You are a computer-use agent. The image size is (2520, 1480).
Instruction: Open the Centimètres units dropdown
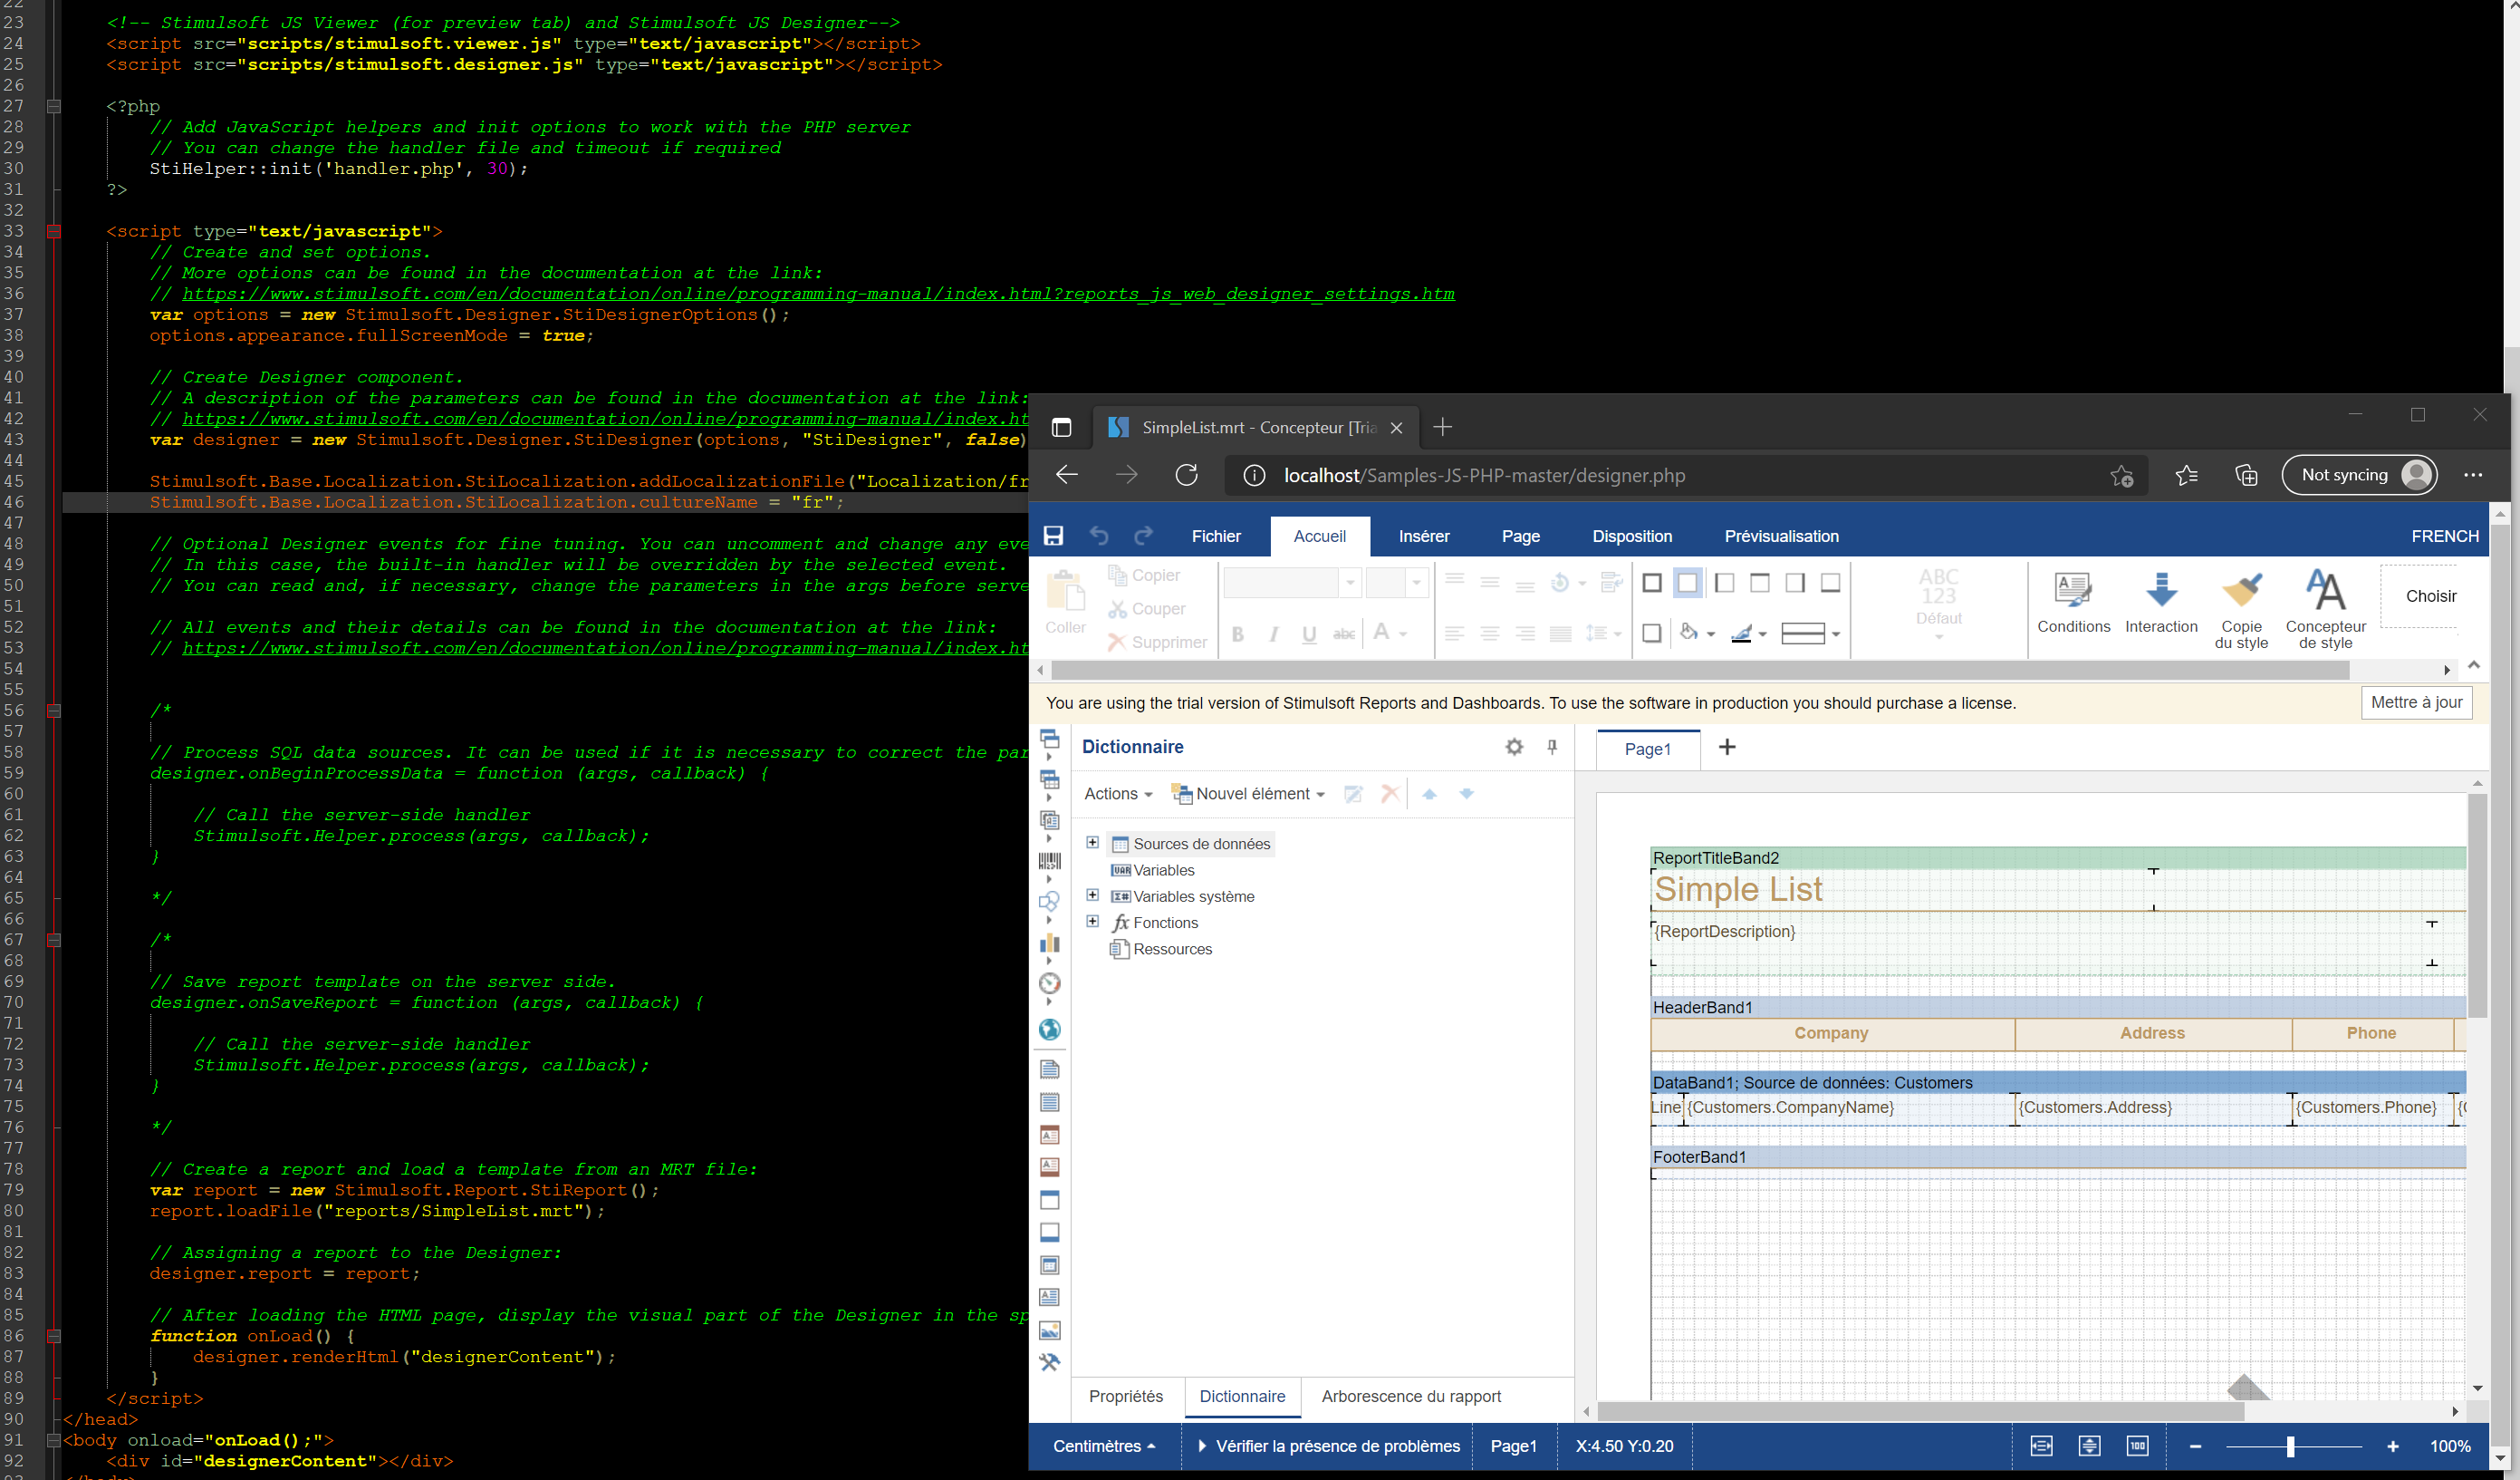(x=1104, y=1446)
